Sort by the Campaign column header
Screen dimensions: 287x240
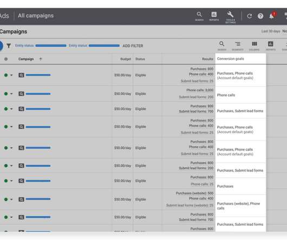(26, 59)
